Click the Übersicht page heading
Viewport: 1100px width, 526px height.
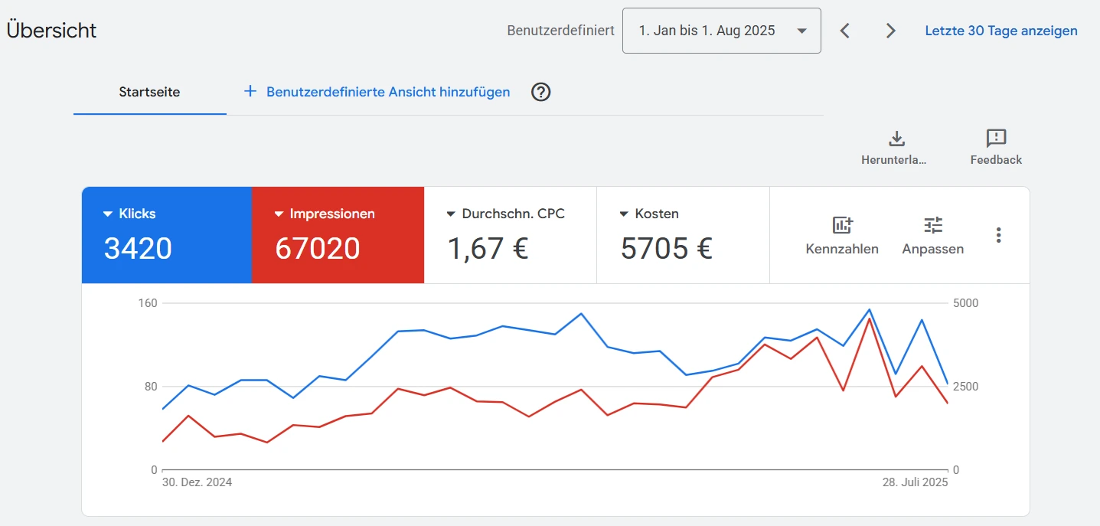51,30
